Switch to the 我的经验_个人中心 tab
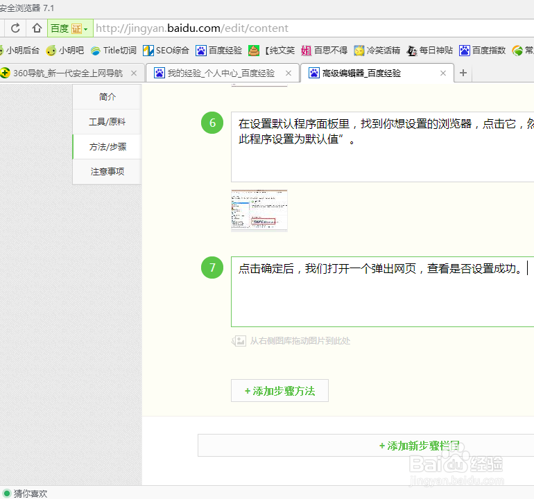The width and height of the screenshot is (534, 499). click(218, 73)
